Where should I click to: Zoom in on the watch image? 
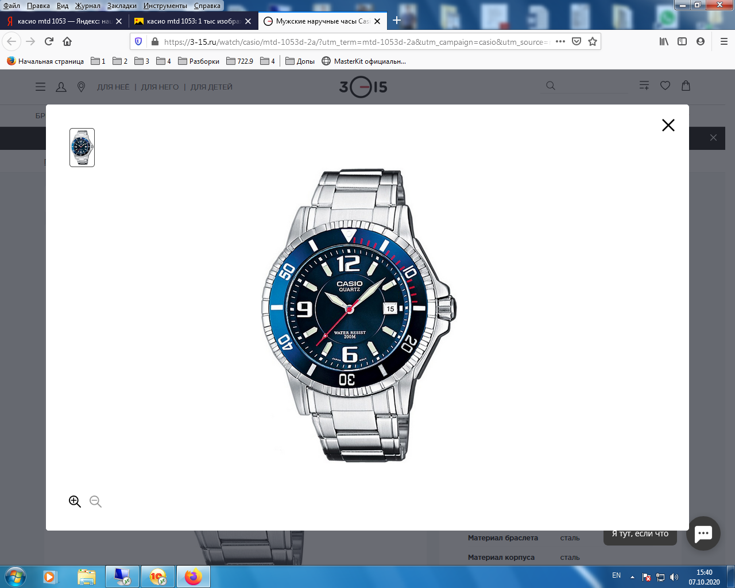click(x=75, y=501)
